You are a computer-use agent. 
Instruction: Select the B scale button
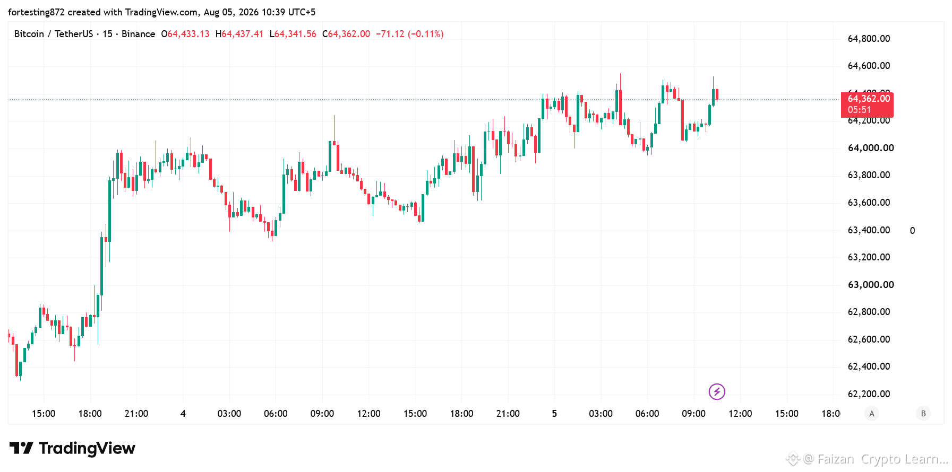(923, 414)
